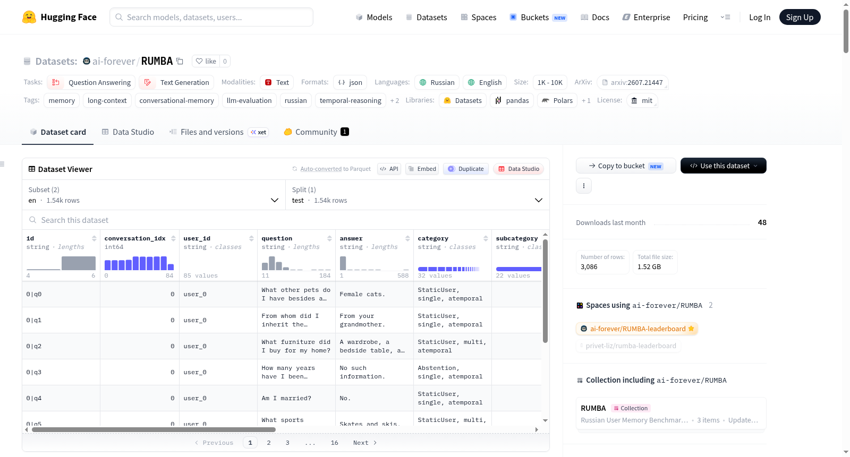Click the ai-forever organization link
Viewport: 850px width, 457px height.
114,61
